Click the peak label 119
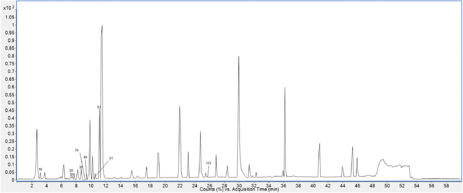Screen dimensions: 463x193 click(x=209, y=164)
